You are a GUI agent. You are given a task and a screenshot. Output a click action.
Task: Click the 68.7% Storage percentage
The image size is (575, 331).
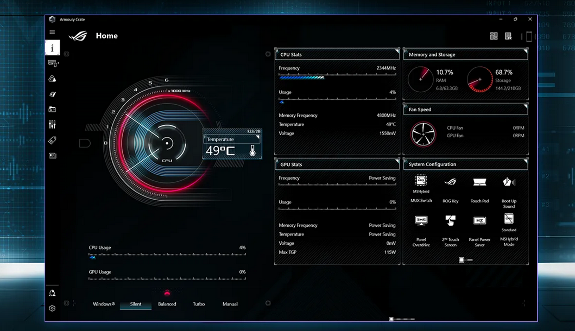coord(504,73)
